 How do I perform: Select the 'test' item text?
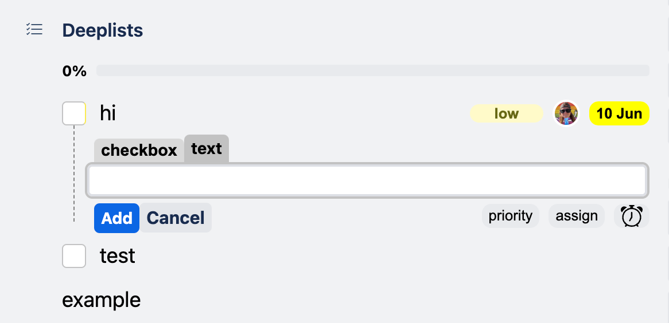pos(118,256)
